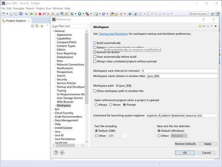Image resolution: width=222 pixels, height=167 pixels.
Task: Click the Quick Access search box
Action: tap(199, 14)
